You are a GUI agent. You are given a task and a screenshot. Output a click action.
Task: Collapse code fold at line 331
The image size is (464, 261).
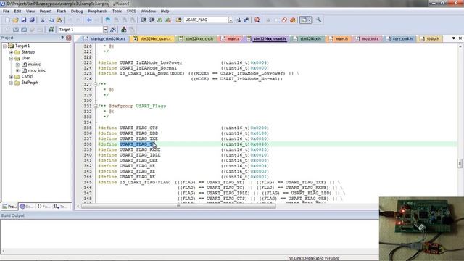coord(95,106)
